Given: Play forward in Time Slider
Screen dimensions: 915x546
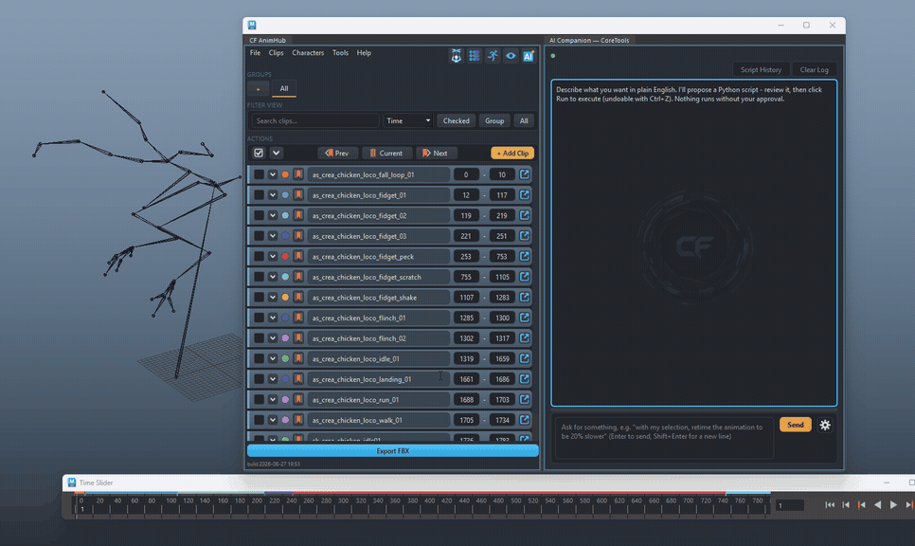Looking at the screenshot, I should coord(893,505).
